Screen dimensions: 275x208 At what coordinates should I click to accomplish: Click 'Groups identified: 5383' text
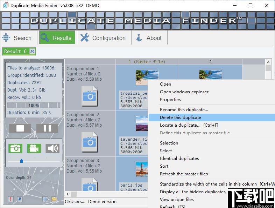click(x=32, y=75)
